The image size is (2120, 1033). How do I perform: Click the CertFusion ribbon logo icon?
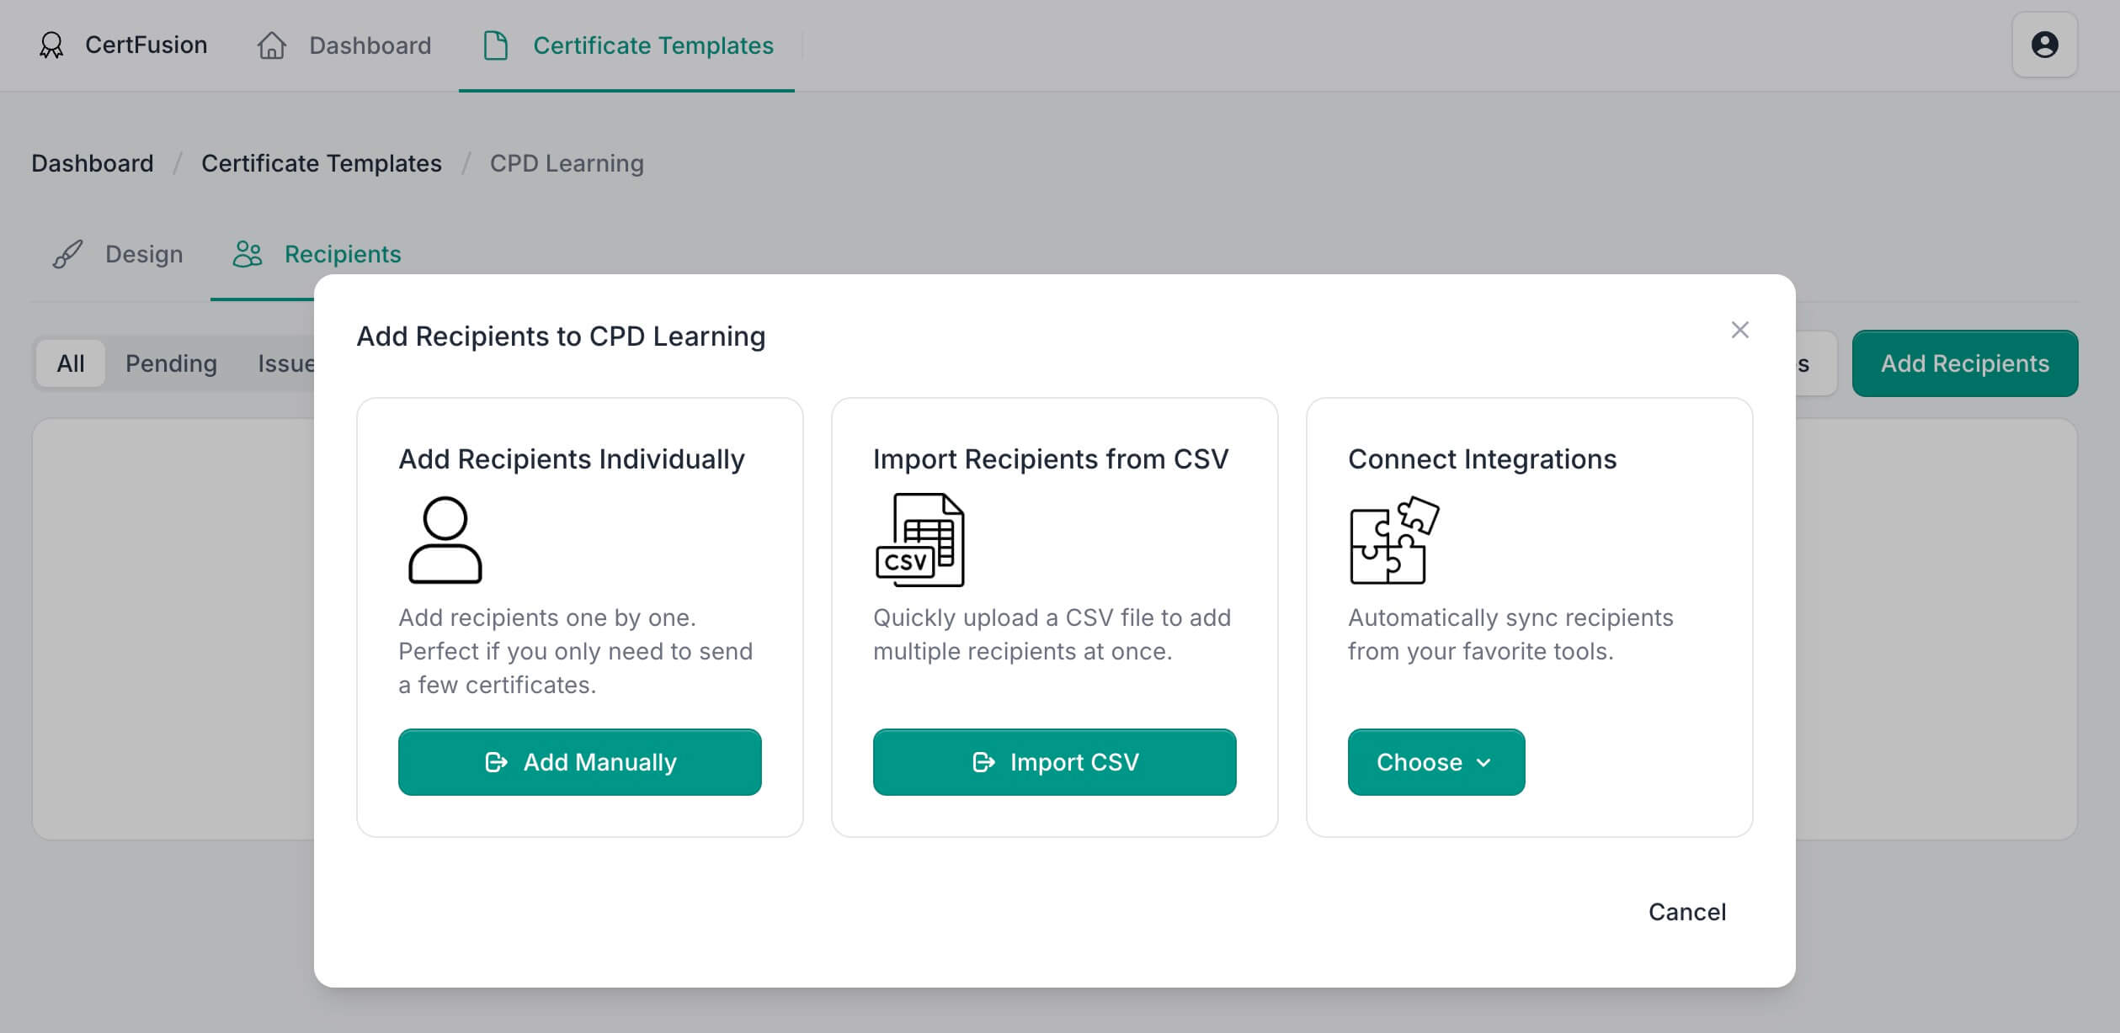51,45
